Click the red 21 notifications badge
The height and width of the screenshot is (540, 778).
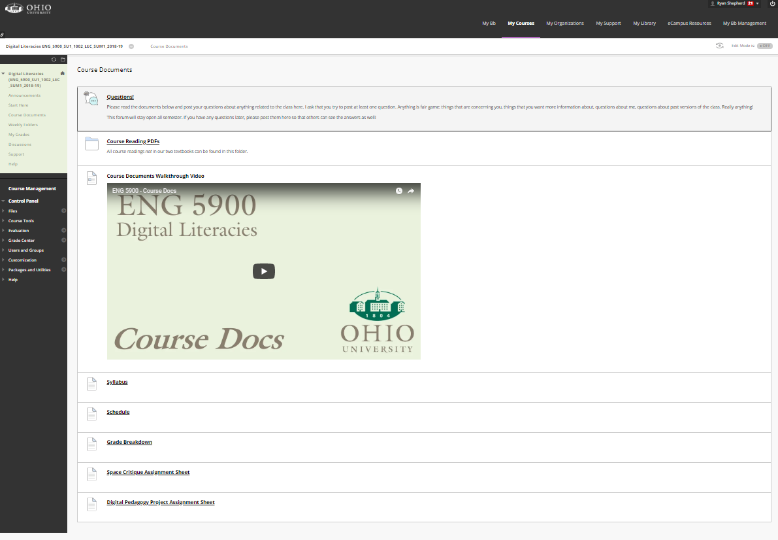pos(751,3)
